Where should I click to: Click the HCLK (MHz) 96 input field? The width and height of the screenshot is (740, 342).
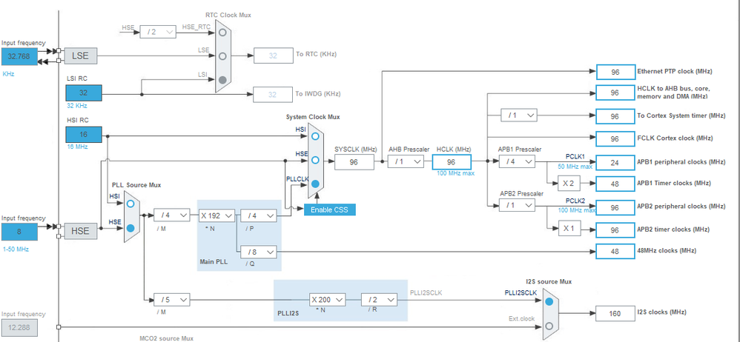coord(452,161)
